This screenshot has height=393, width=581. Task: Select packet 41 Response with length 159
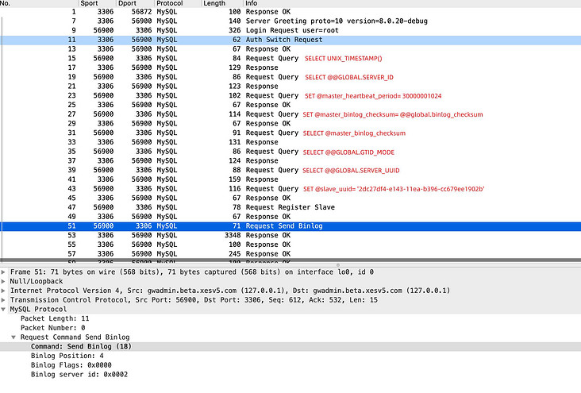290,179
